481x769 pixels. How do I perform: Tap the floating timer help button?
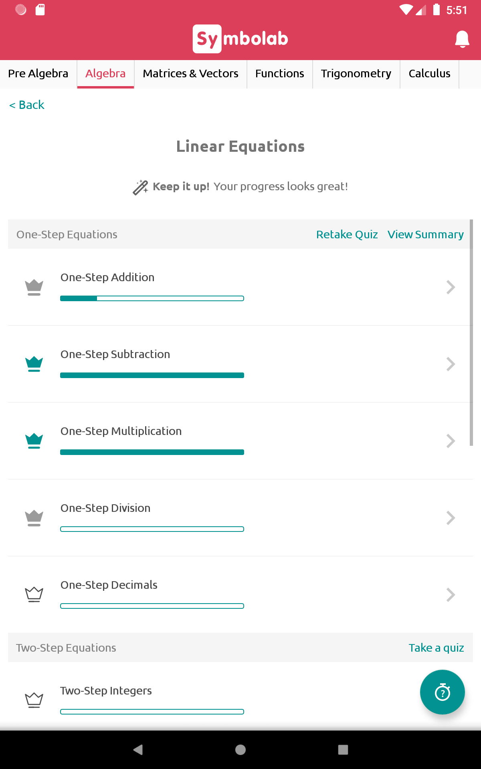coord(443,692)
